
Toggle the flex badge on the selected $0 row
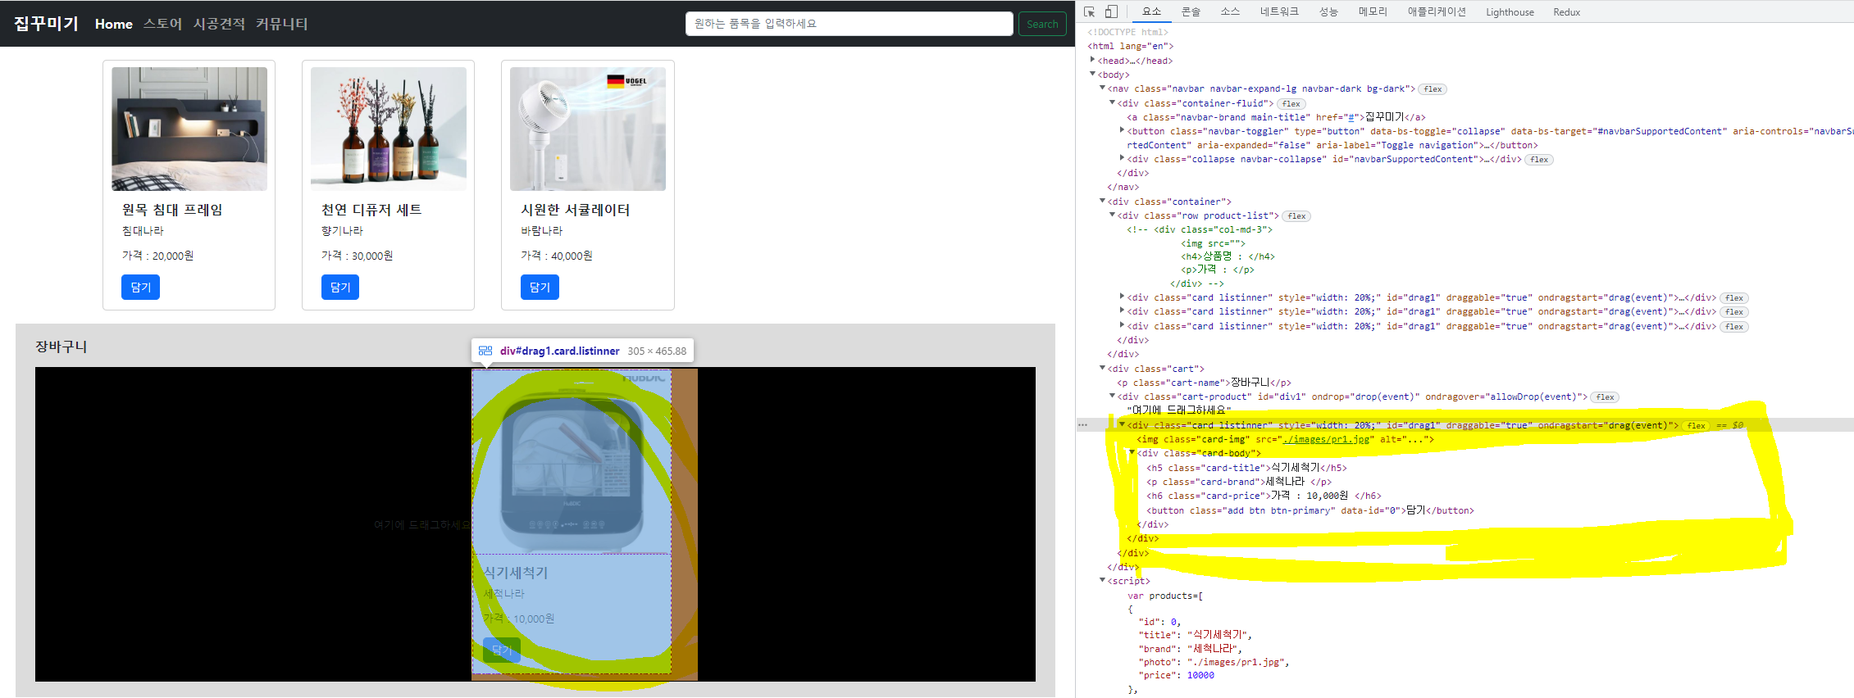click(1696, 426)
